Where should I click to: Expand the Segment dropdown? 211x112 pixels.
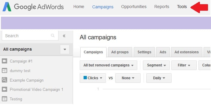(x=156, y=65)
